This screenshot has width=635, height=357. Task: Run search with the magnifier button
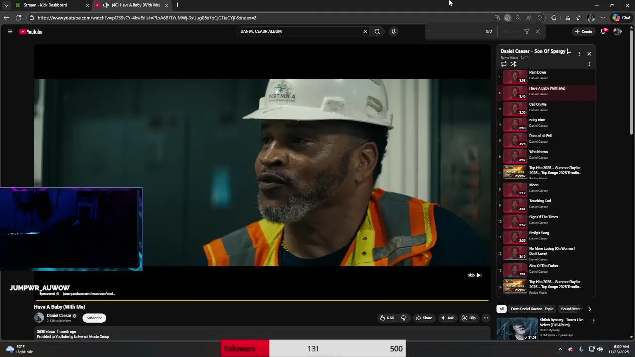(x=377, y=31)
